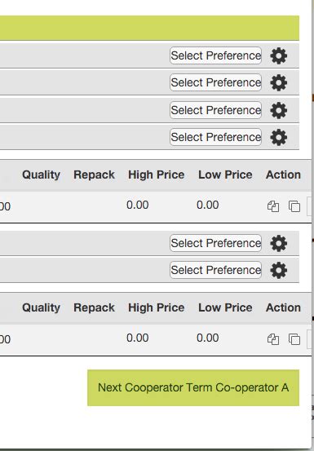Screen dimensions: 314x451
Task: Open settings gear in the second preference row
Action: point(279,83)
